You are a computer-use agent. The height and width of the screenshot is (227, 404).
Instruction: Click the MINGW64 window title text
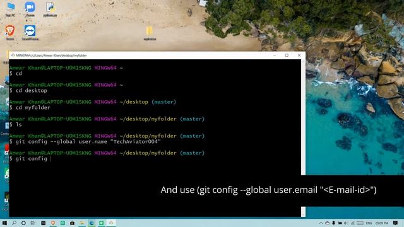[x=51, y=55]
